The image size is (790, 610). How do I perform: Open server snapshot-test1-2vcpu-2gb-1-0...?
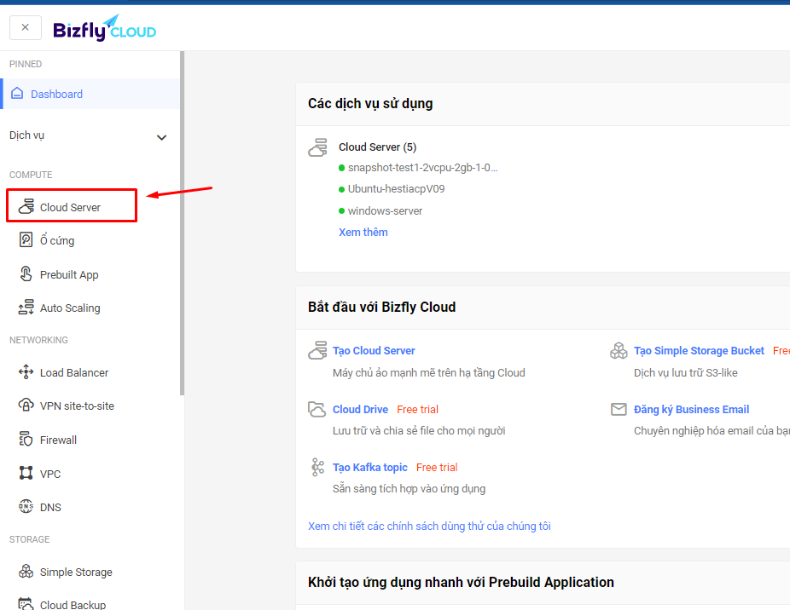pos(422,168)
